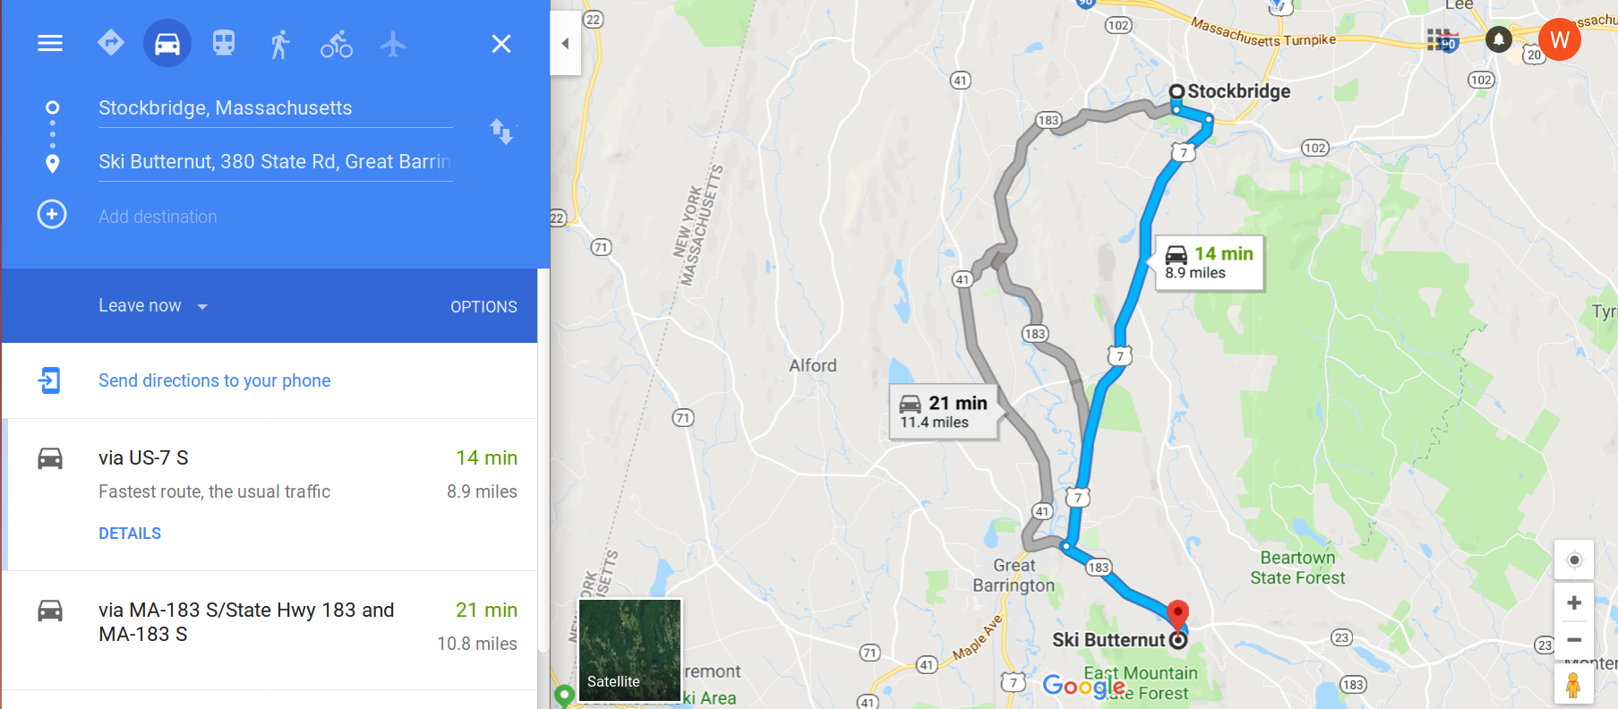Viewport: 1618px width, 709px height.
Task: Pick the best travel mode diamond icon
Action: pyautogui.click(x=111, y=42)
